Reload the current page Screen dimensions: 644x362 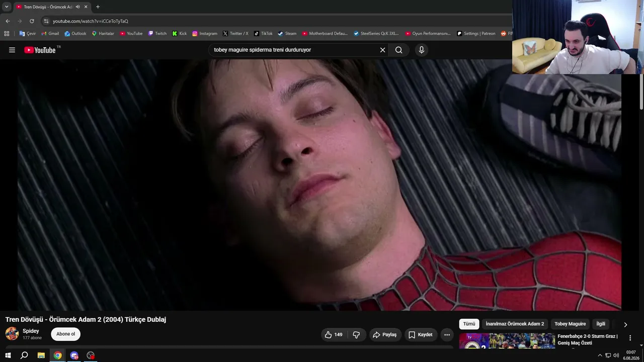tap(32, 21)
